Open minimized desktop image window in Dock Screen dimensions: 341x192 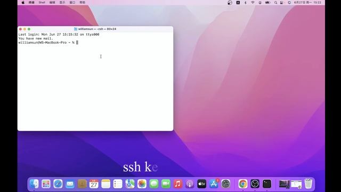(x=284, y=184)
